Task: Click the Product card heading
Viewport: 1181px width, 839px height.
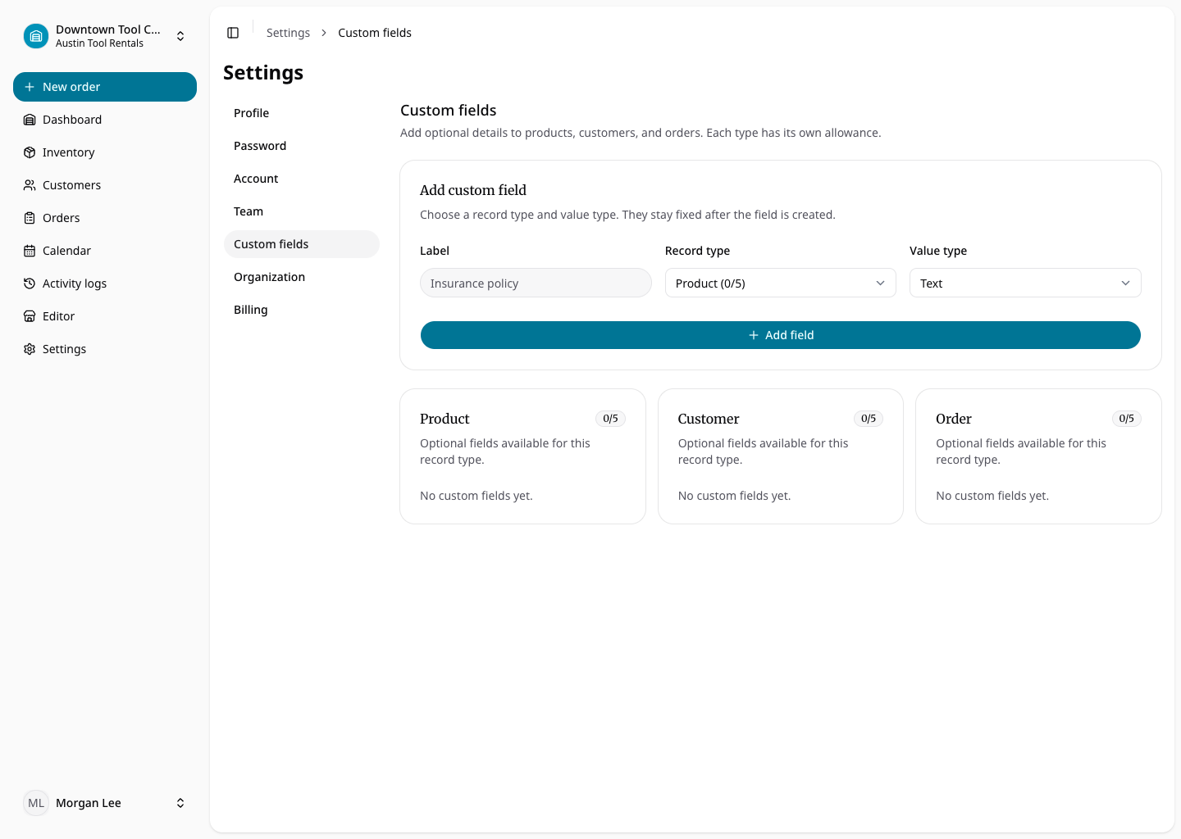Action: [445, 419]
